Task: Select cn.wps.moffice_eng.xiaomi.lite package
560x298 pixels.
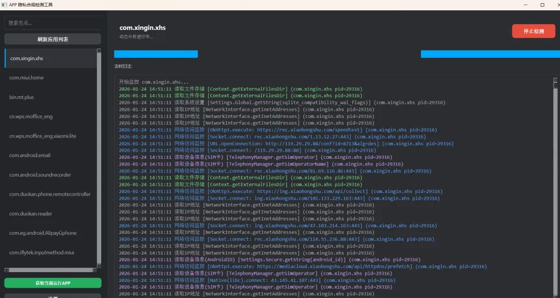Action: (x=50, y=136)
